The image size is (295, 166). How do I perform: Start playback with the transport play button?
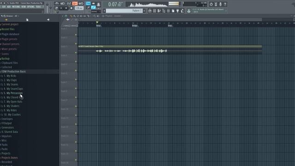[x=61, y=8]
